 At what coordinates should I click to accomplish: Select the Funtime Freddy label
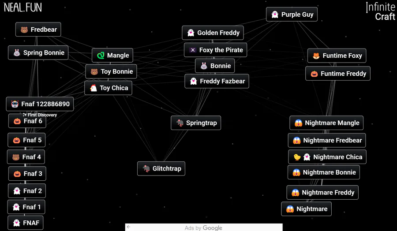point(343,74)
